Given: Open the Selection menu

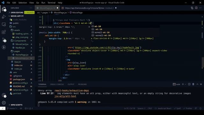Looking at the screenshot, I should [x=23, y=3].
